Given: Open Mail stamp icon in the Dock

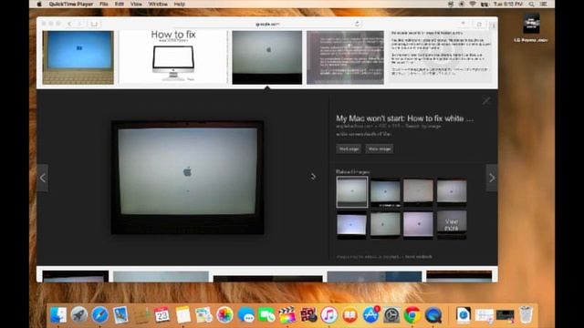Looking at the screenshot, I should [120, 315].
